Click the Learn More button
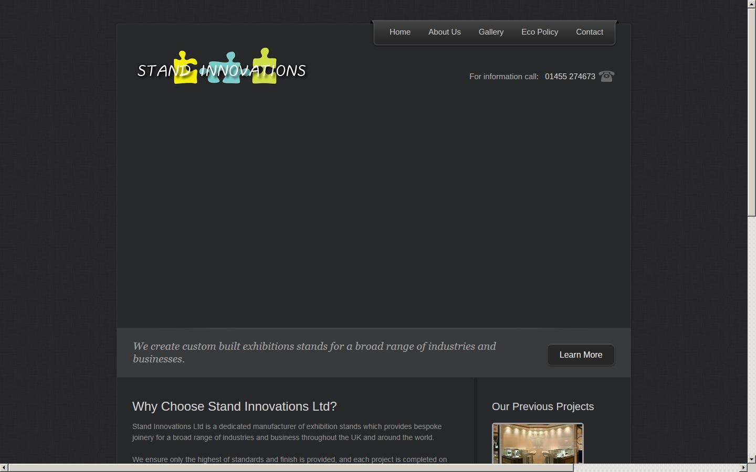756x472 pixels. (x=581, y=355)
